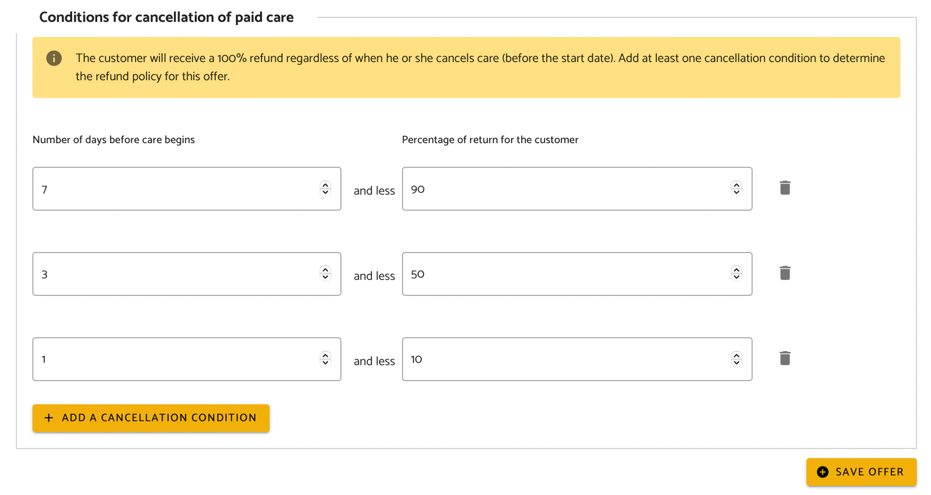This screenshot has width=931, height=495.
Task: Save the offer
Action: click(x=861, y=472)
